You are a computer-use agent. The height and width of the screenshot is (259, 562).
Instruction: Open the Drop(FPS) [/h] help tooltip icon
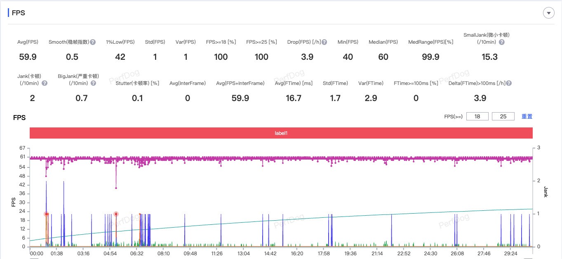point(325,42)
